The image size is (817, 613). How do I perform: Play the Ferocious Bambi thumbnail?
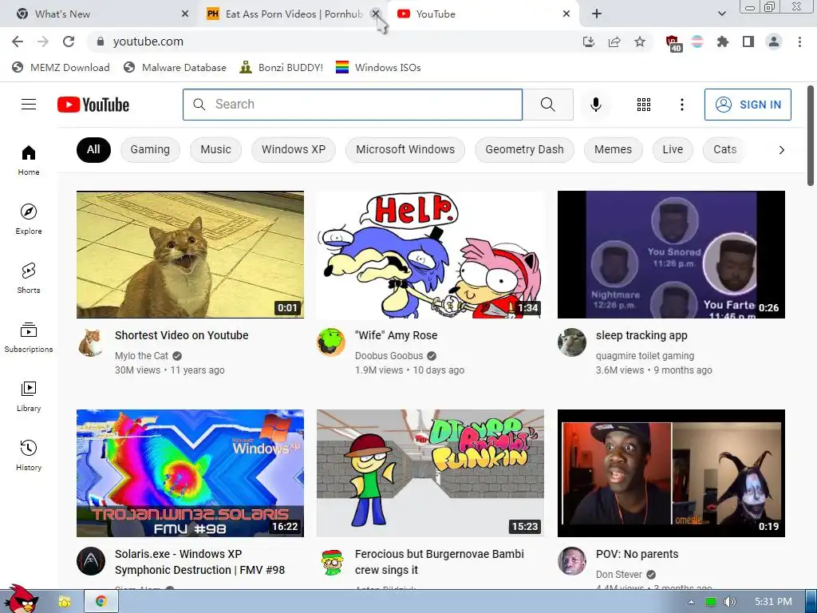[430, 473]
